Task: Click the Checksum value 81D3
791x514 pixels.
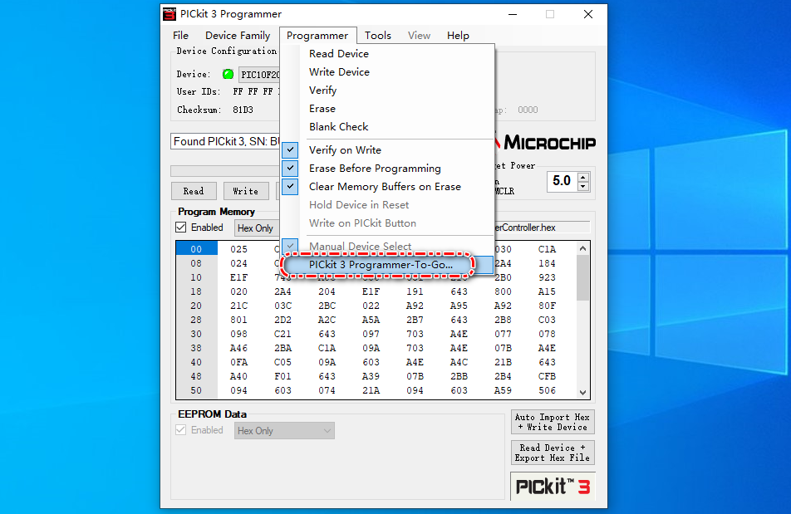Action: click(243, 110)
